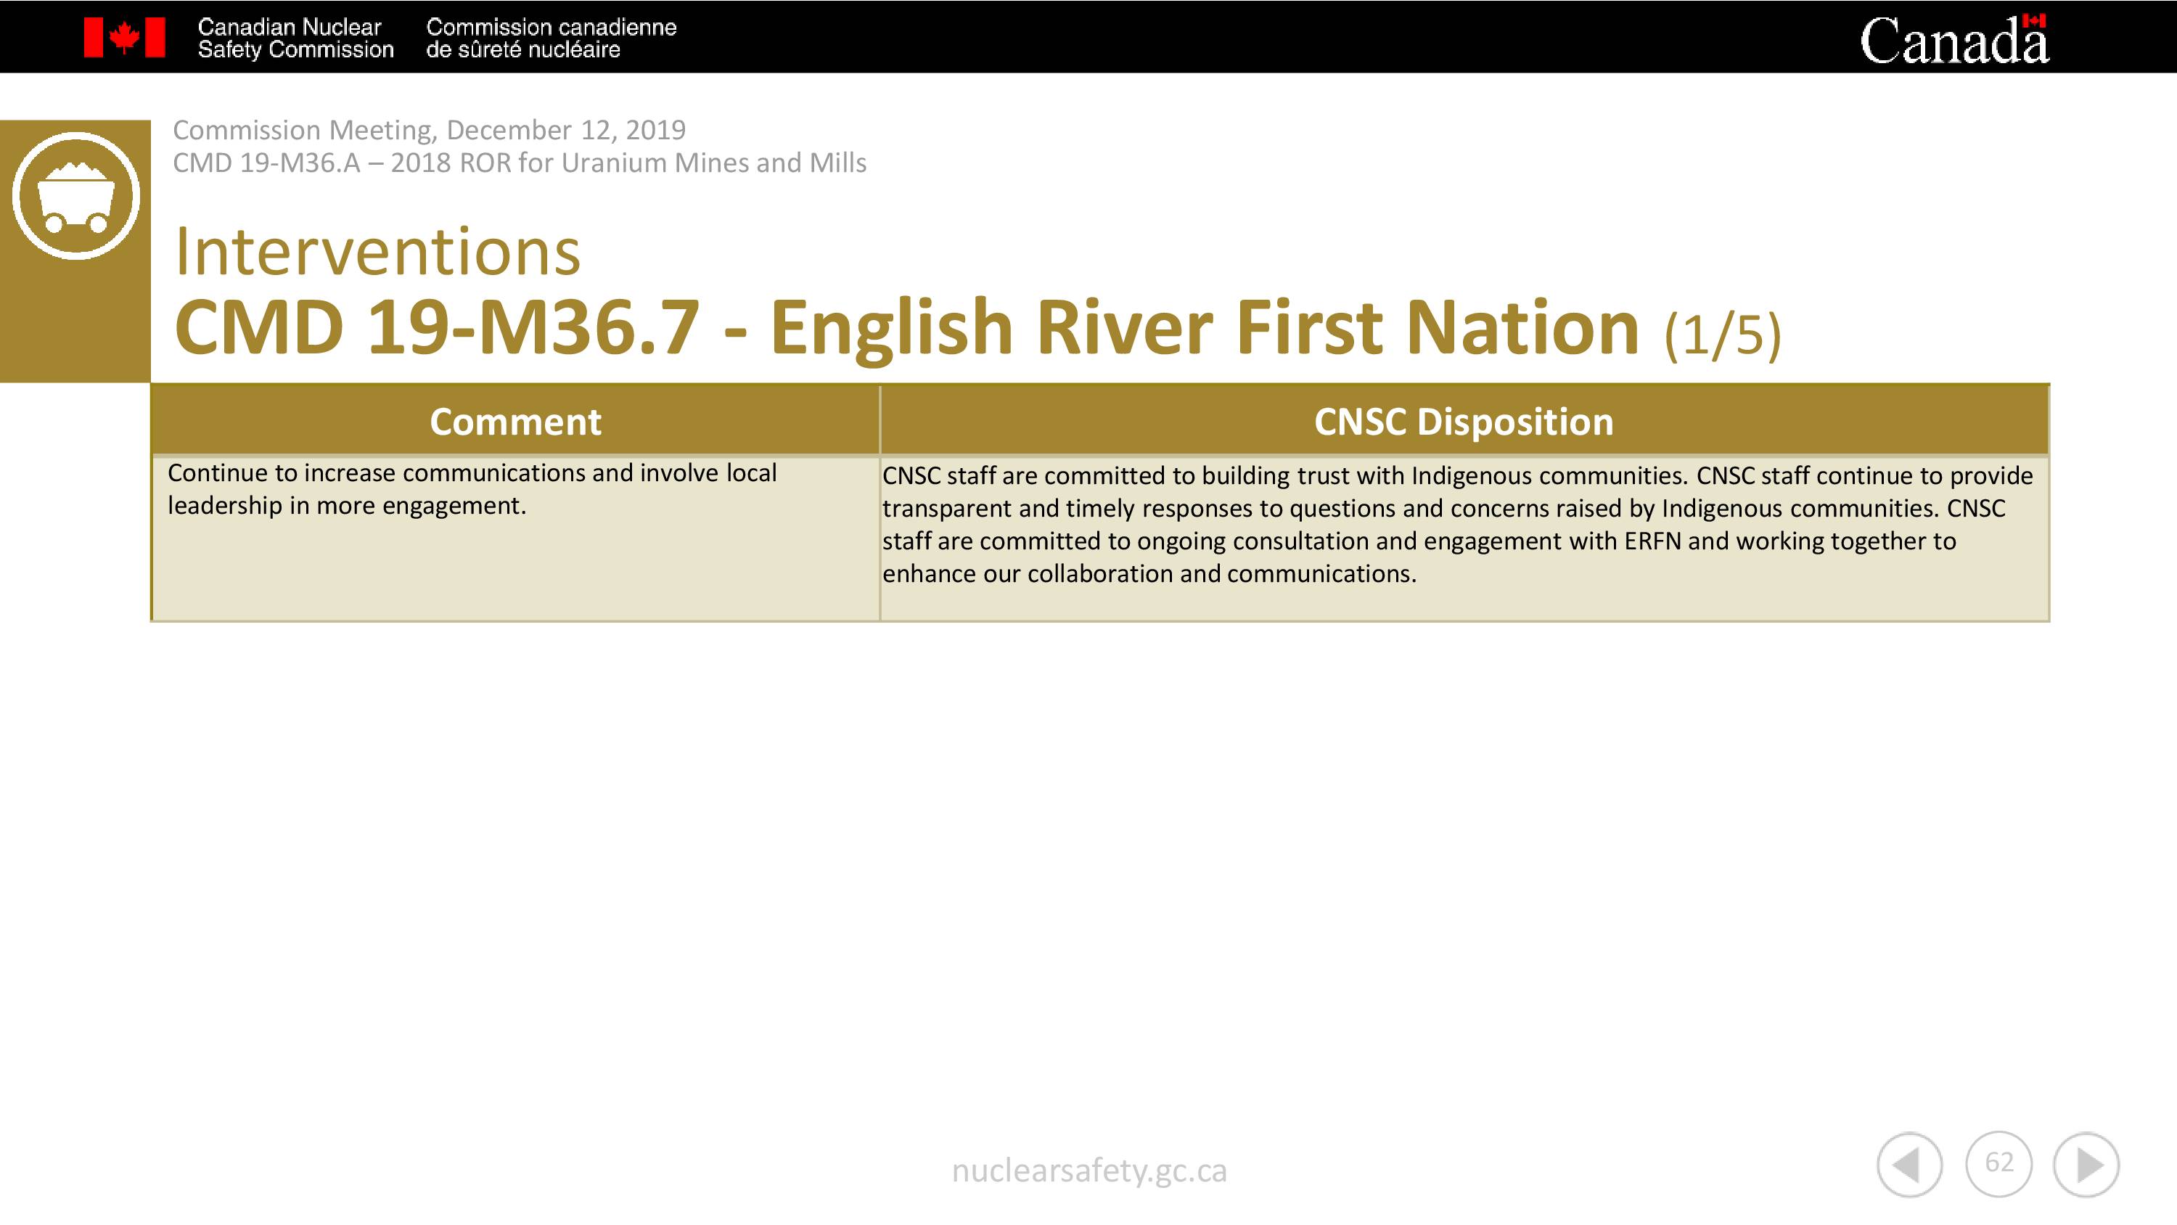Click "Canadian Nuclear Safety Commission" header text
2177x1225 pixels.
296,38
